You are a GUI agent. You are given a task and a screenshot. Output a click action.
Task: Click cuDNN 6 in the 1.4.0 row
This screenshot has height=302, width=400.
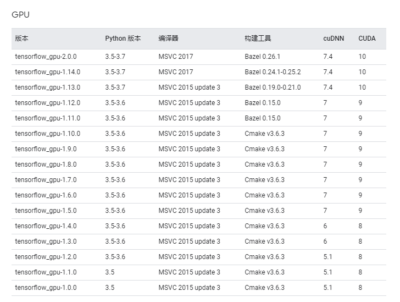click(x=325, y=226)
